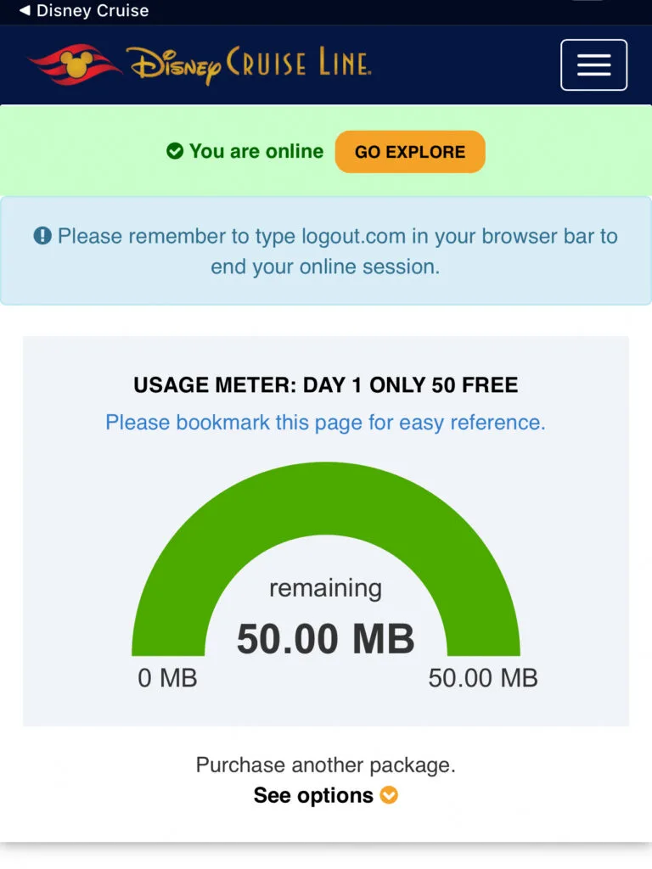Click the green online checkmark icon
The width and height of the screenshot is (652, 869).
tap(175, 151)
